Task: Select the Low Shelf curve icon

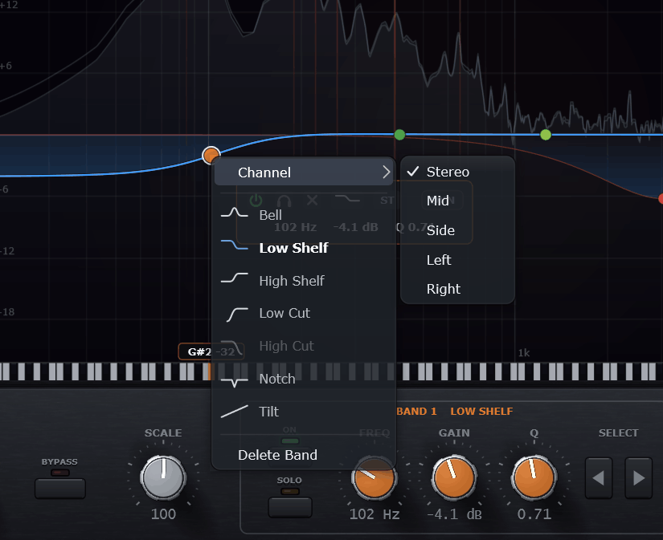Action: click(x=234, y=245)
